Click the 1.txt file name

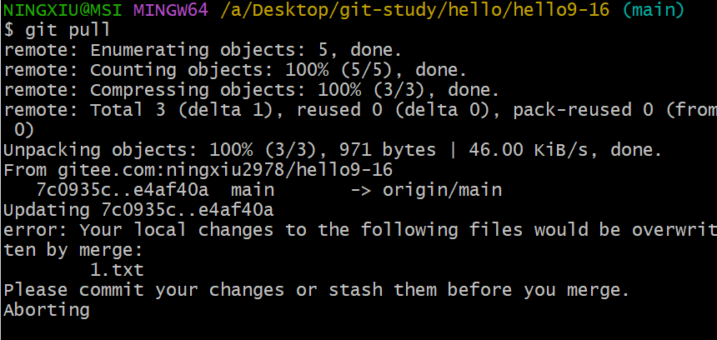click(117, 270)
